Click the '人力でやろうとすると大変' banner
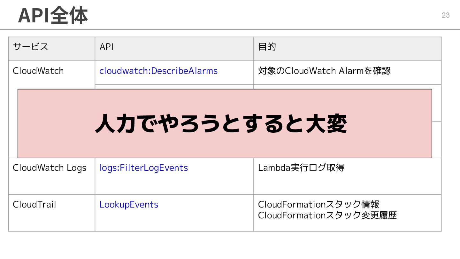This screenshot has width=460, height=259. 225,123
